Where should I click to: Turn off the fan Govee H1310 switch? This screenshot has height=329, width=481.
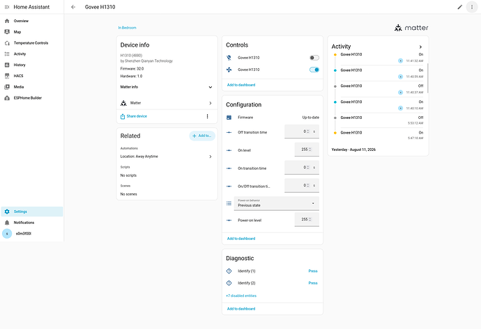click(314, 70)
